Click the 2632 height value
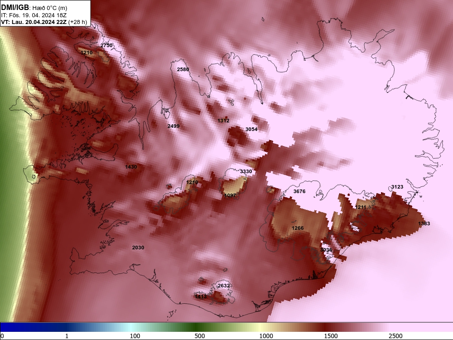Viewport: 453px width, 340px height. click(224, 286)
